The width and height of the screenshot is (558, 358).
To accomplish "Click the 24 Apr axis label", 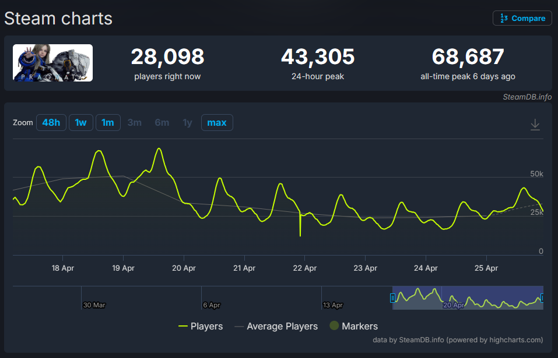I will (x=426, y=268).
